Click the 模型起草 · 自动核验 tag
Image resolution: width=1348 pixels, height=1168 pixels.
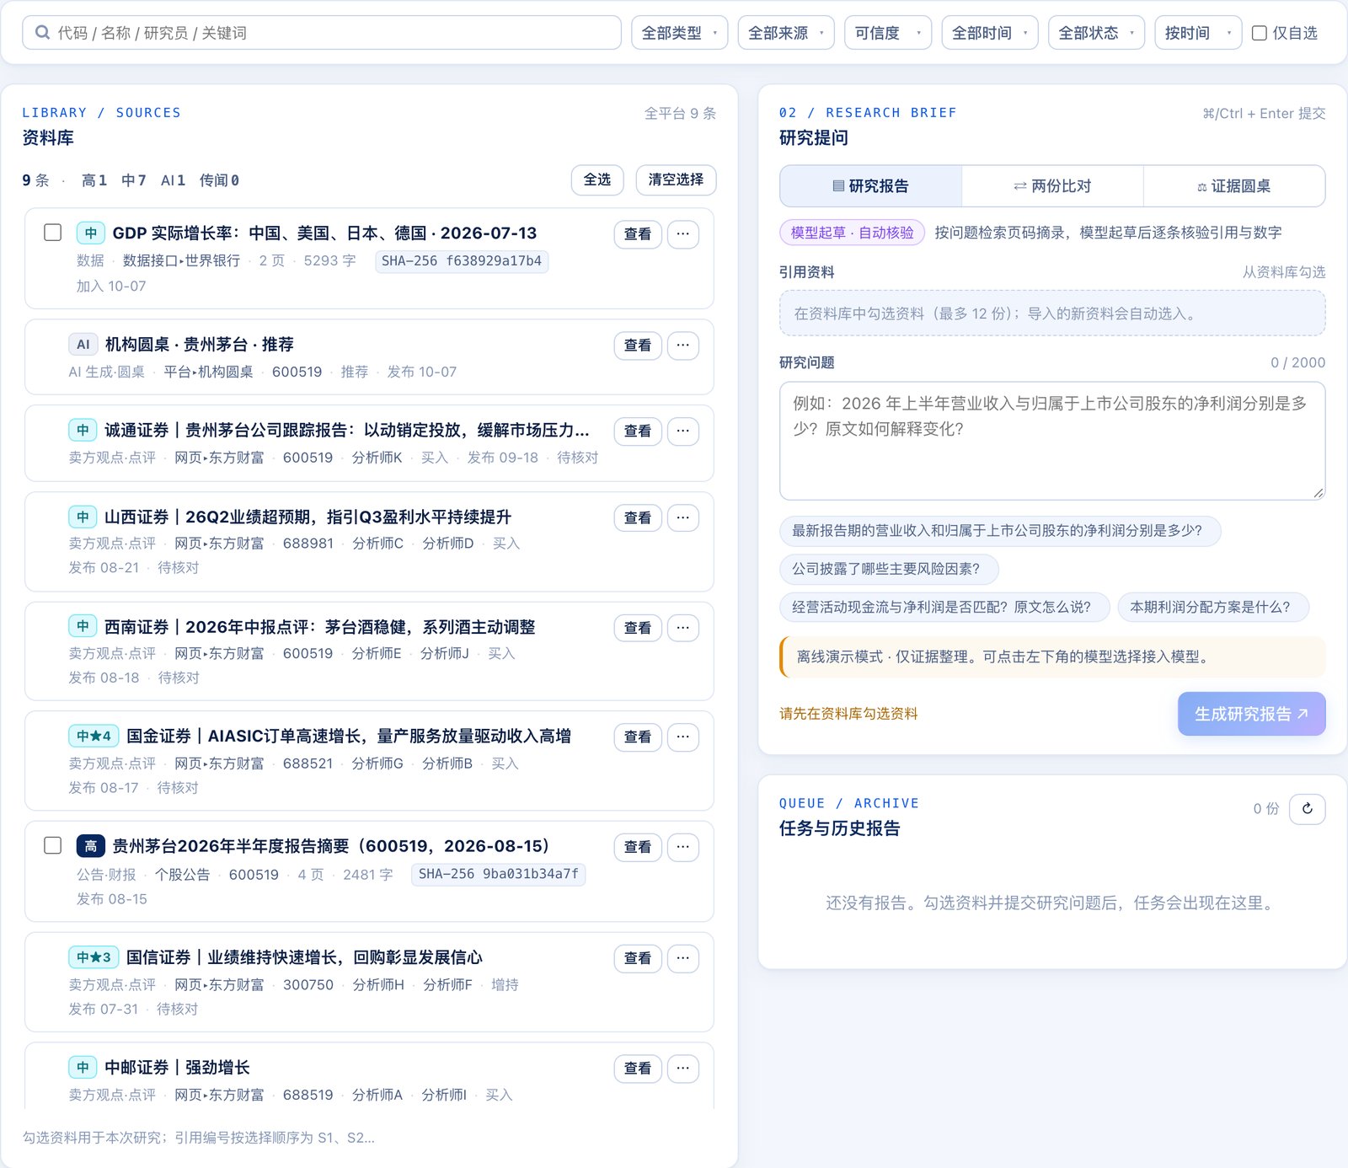point(852,233)
